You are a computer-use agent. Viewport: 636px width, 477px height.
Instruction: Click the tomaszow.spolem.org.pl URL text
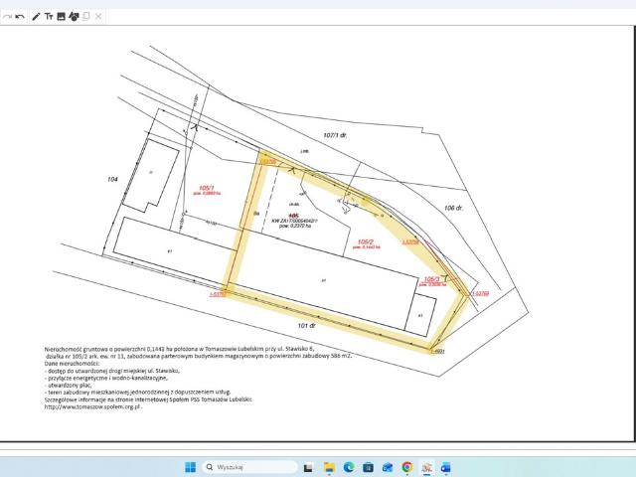pos(92,406)
